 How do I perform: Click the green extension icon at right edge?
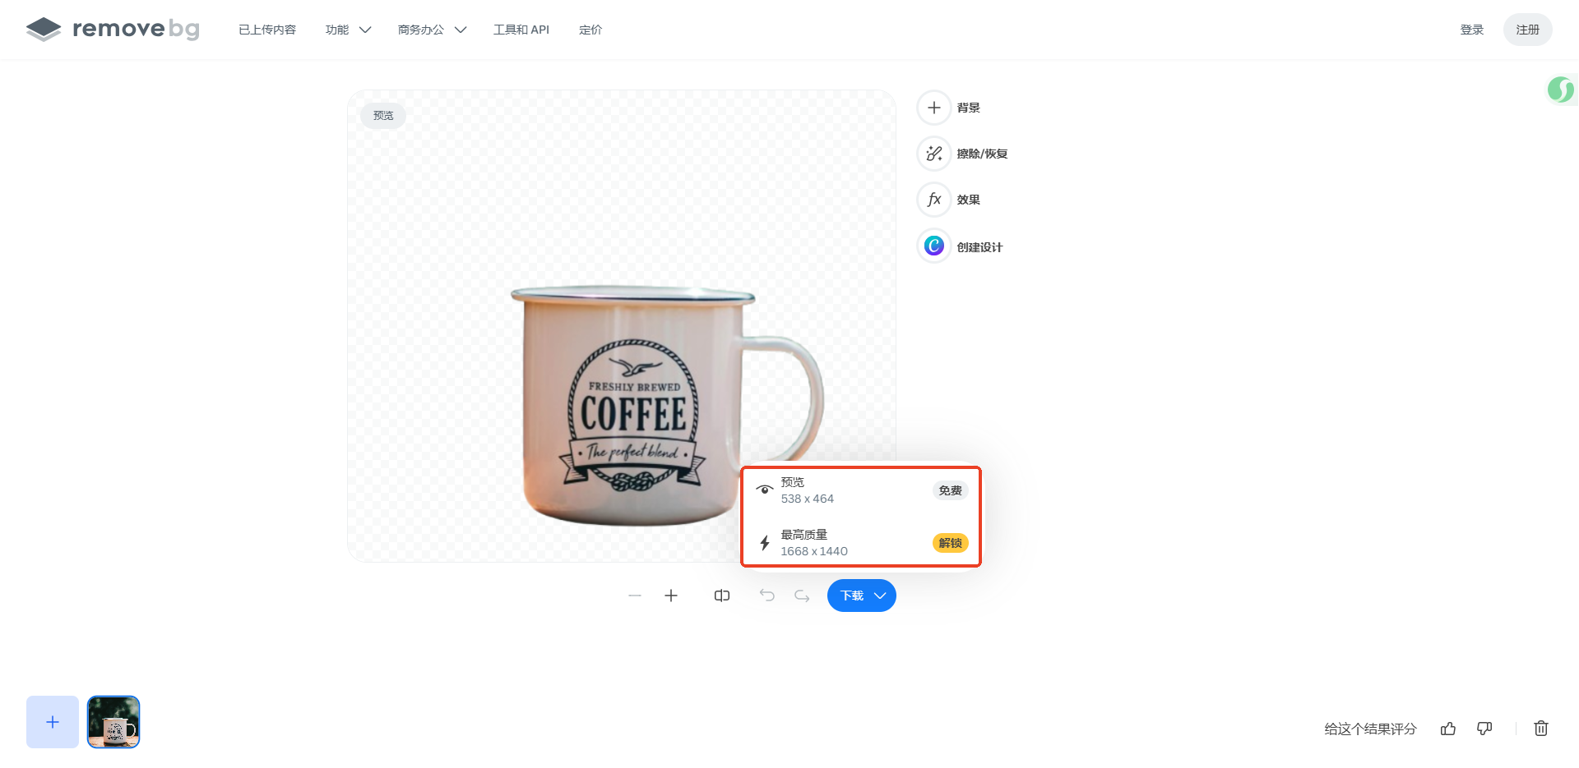point(1561,90)
